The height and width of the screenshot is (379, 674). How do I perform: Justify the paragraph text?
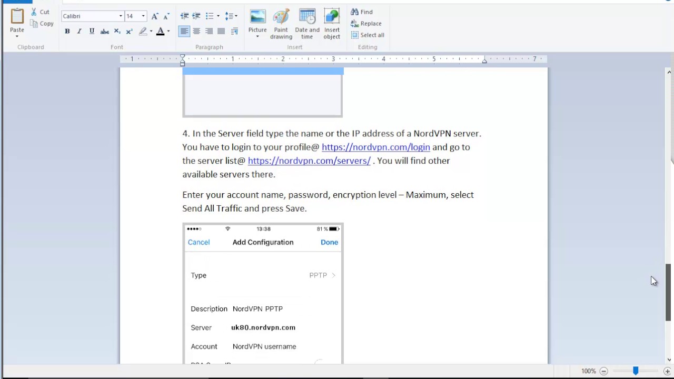pyautogui.click(x=221, y=32)
